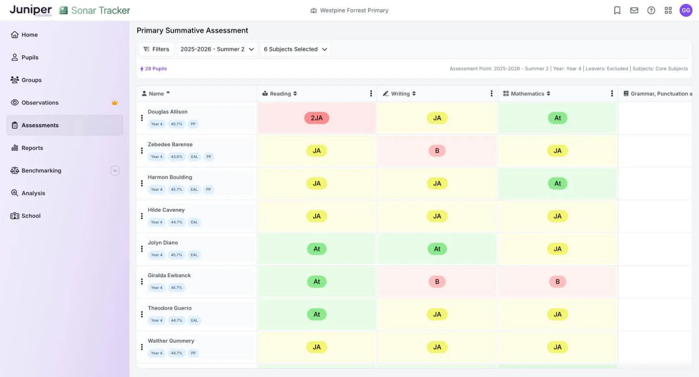
Task: Sort by the Mathematics column arrows
Action: click(x=548, y=94)
